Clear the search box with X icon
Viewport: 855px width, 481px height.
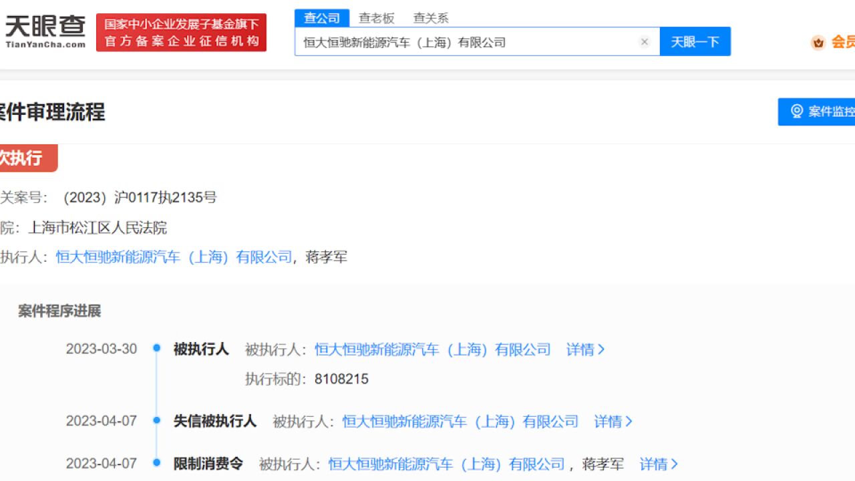click(x=645, y=42)
